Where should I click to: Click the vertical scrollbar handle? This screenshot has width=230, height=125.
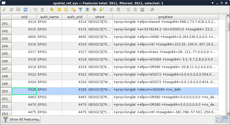click(x=228, y=26)
